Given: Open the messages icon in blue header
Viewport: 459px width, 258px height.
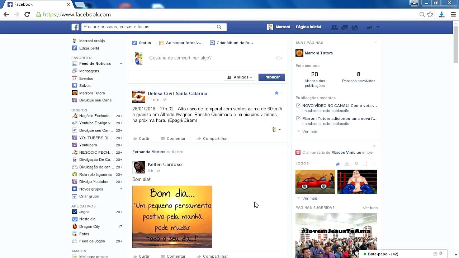Looking at the screenshot, I should point(344,27).
